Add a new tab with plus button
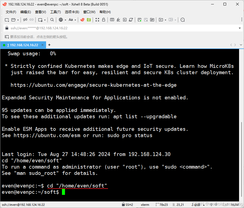The height and width of the screenshot is (208, 244). point(49,45)
